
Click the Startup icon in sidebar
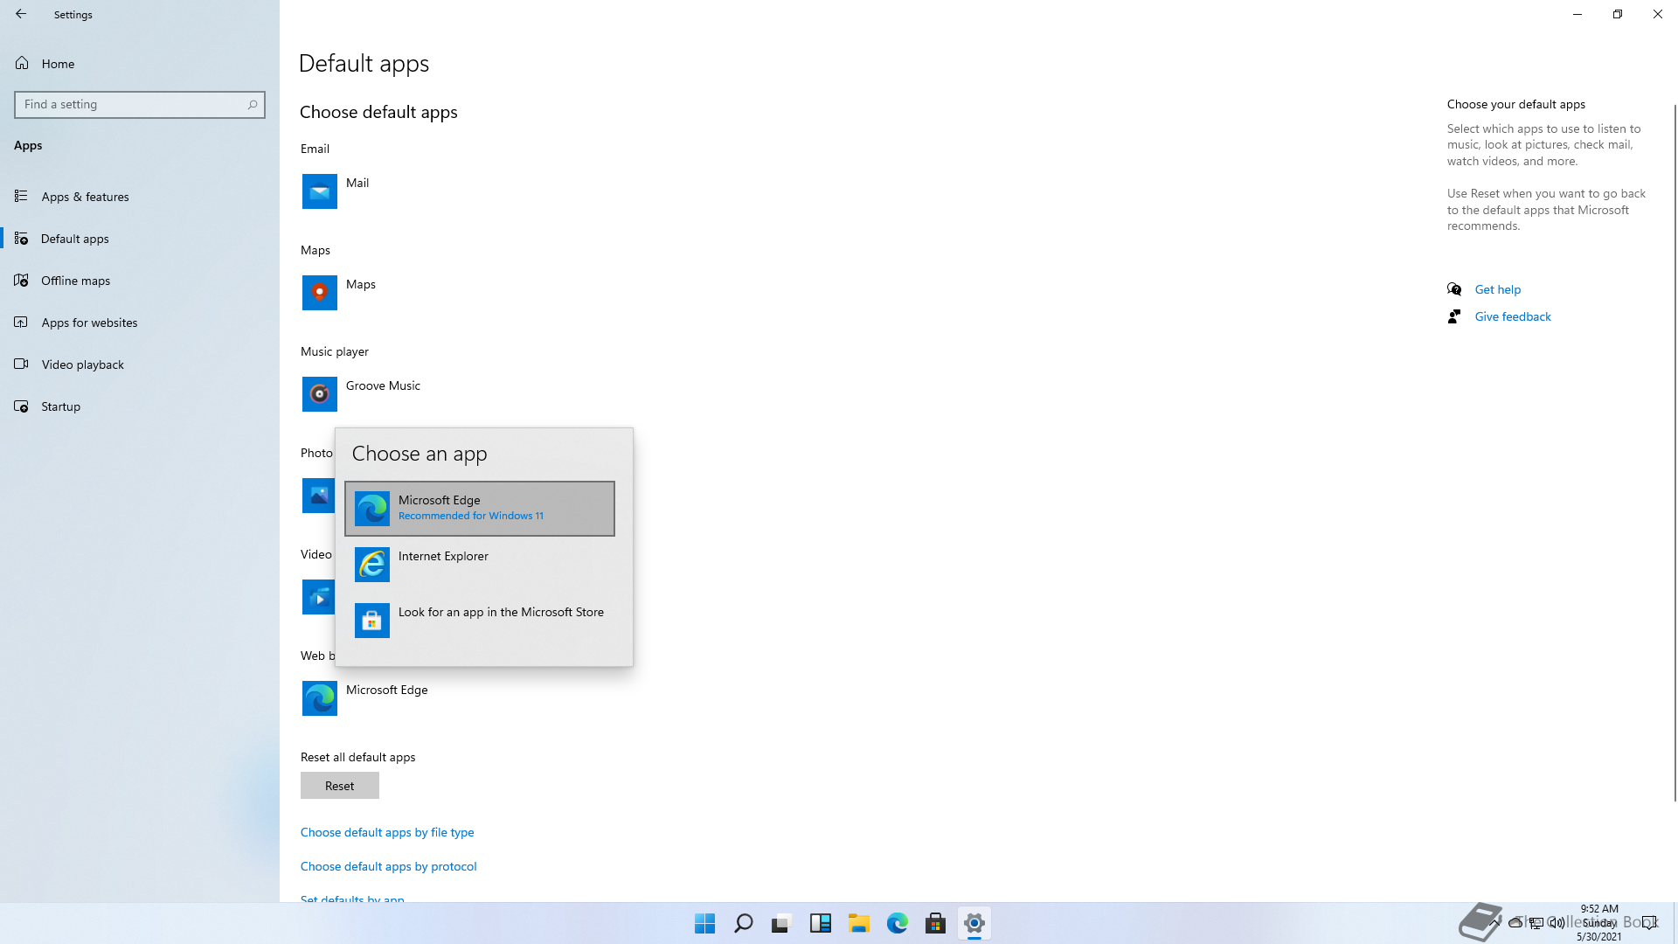[21, 406]
